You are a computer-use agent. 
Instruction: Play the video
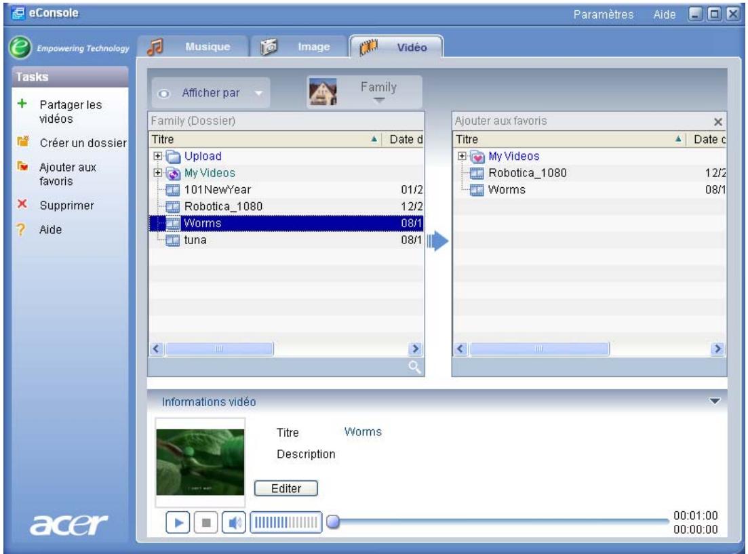point(178,523)
